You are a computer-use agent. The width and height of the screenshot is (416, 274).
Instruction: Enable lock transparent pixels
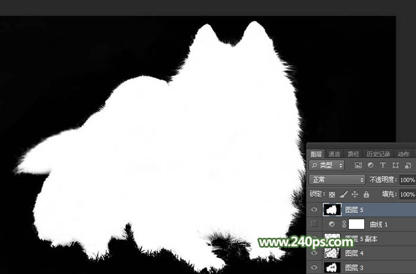[x=332, y=194]
